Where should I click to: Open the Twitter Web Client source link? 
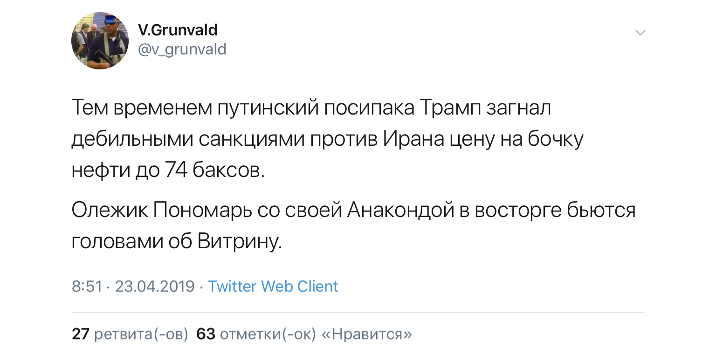(x=273, y=286)
